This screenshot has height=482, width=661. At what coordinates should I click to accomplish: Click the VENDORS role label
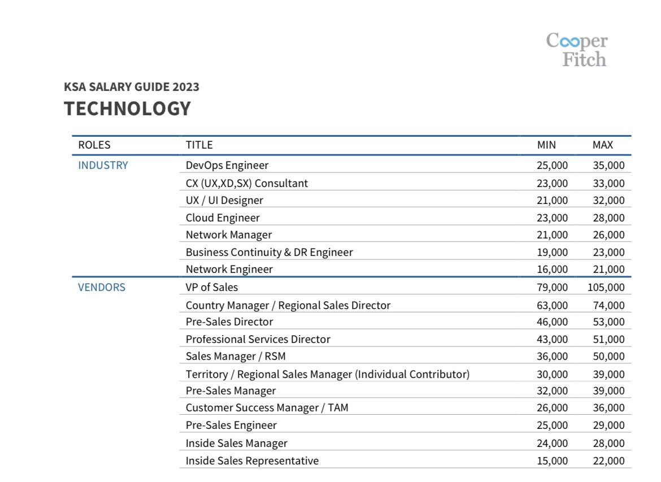(x=102, y=287)
